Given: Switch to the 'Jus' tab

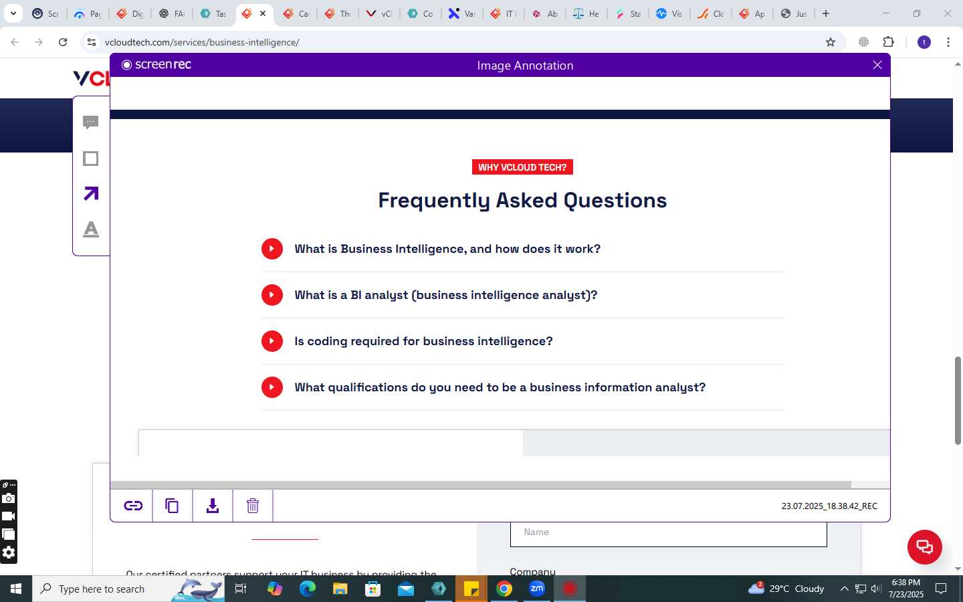Looking at the screenshot, I should [x=794, y=13].
